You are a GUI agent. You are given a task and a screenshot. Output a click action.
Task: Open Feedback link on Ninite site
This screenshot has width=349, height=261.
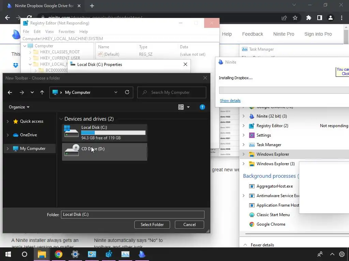[x=253, y=34]
